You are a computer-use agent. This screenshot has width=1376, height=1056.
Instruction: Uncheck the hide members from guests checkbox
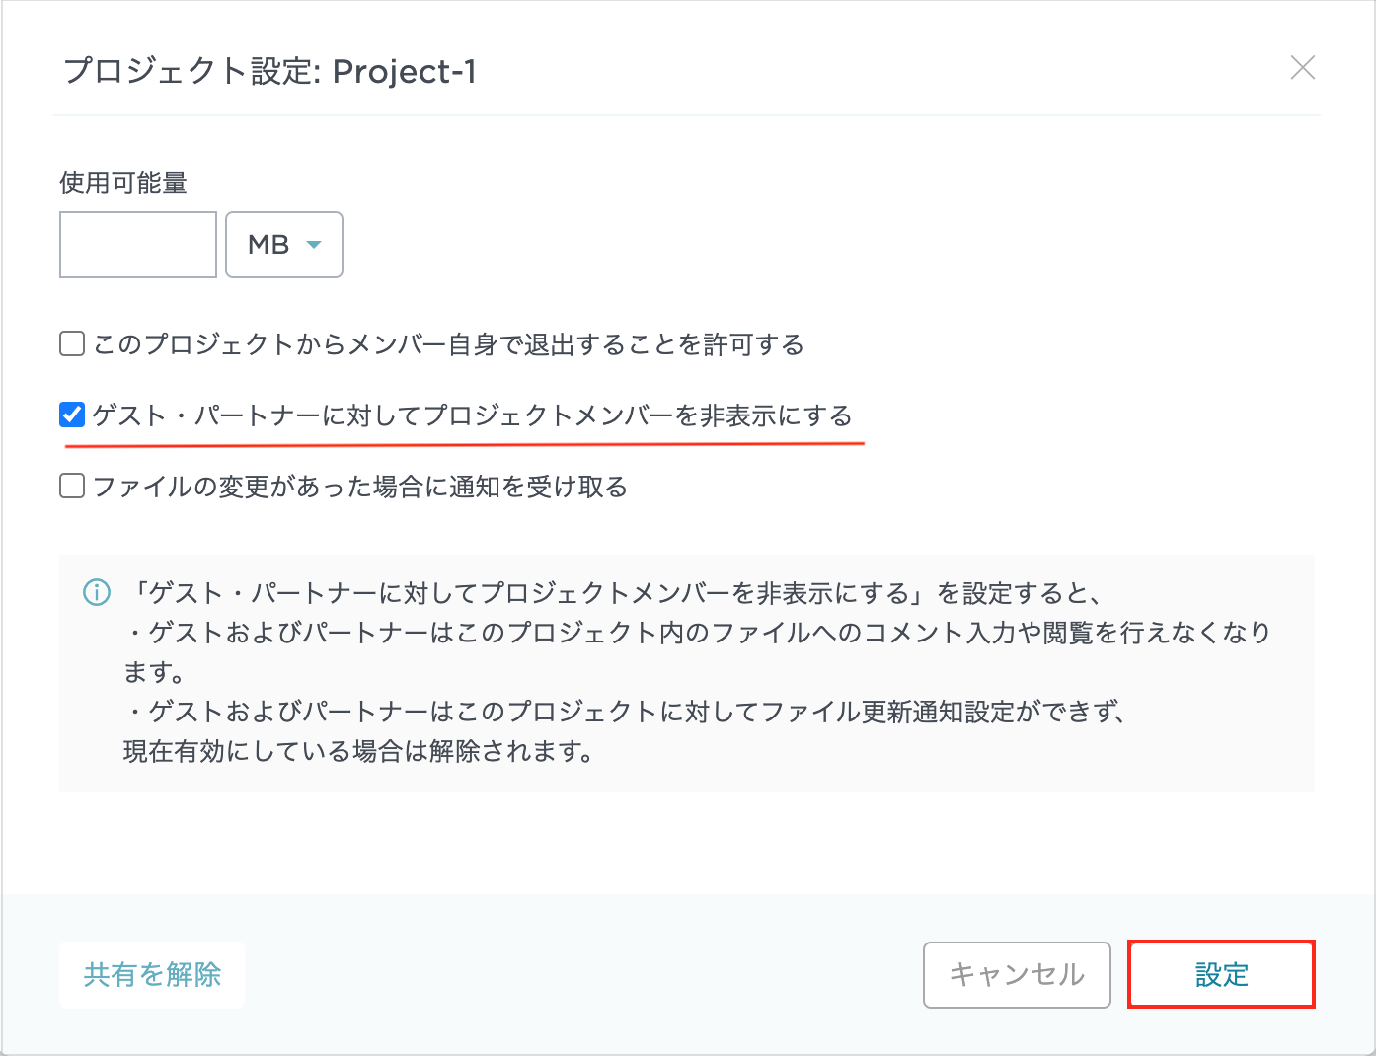72,415
